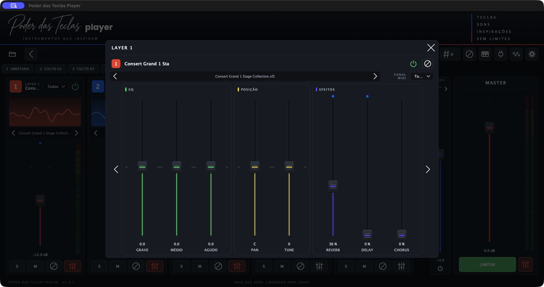Mute the Layer 2 strip

point(118,266)
